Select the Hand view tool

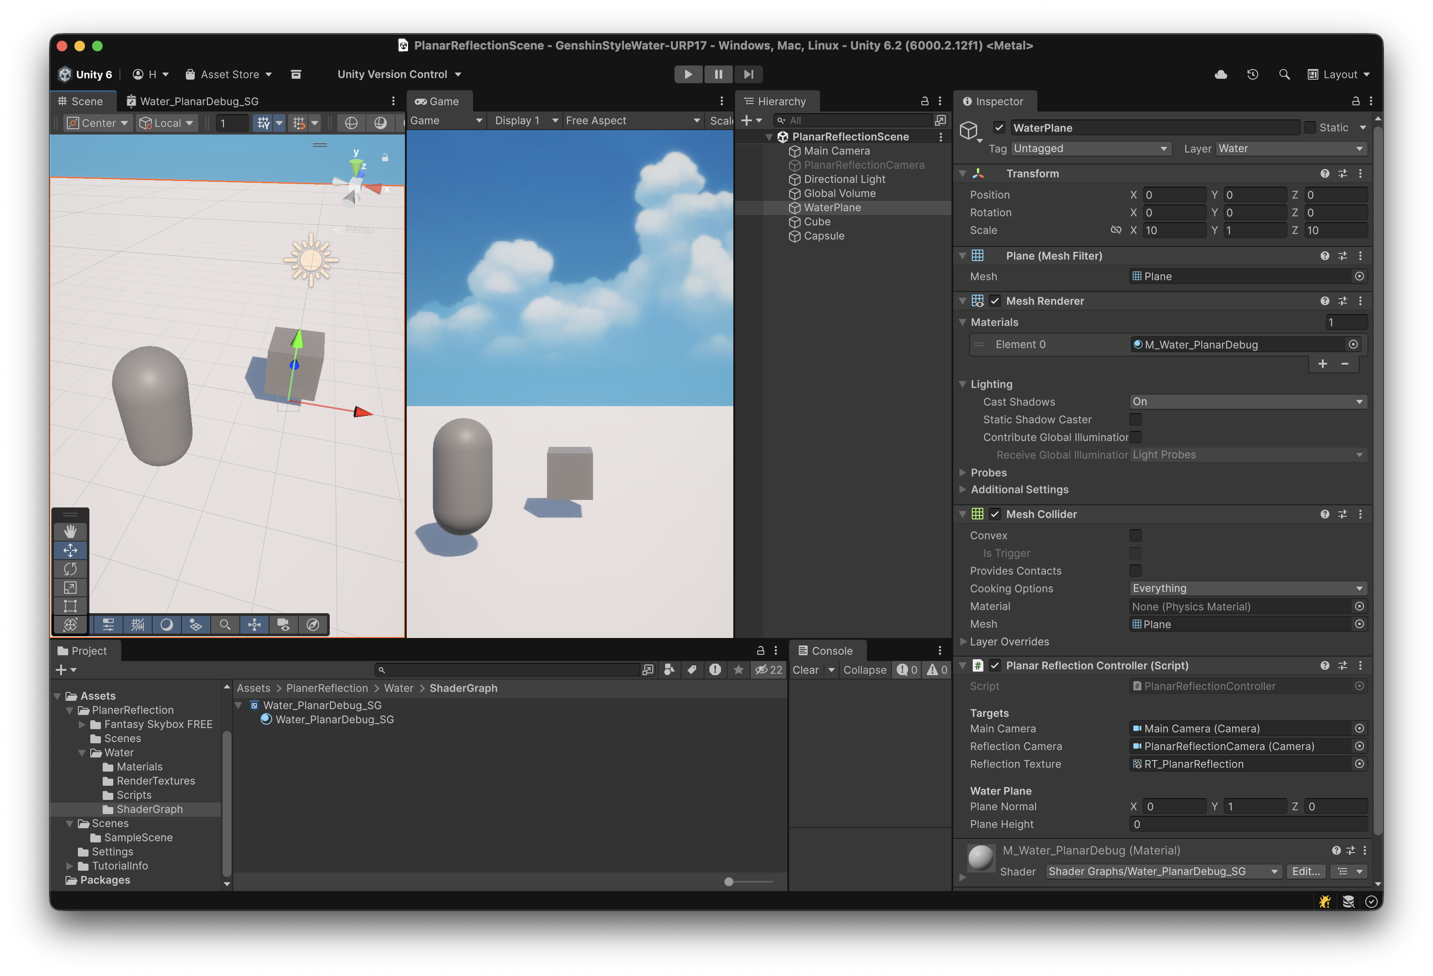(x=70, y=531)
